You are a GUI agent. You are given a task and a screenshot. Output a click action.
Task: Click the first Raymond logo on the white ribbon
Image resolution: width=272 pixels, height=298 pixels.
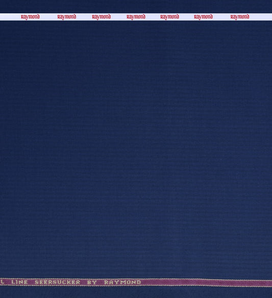31,17
